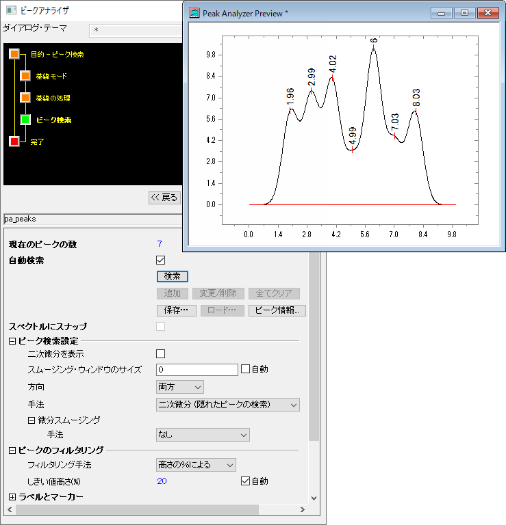Open the フィルタリング手法 dropdown
Viewport: 506px width, 525px height.
[196, 465]
